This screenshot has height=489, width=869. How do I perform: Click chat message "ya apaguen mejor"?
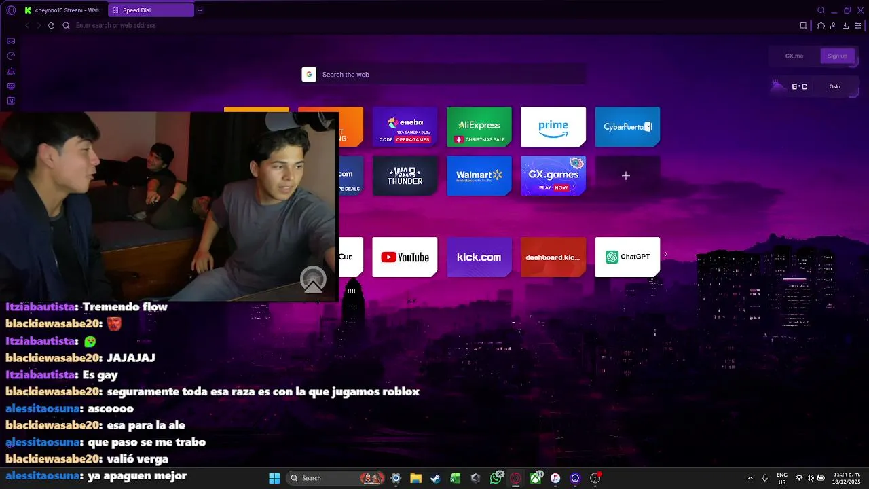pos(137,476)
